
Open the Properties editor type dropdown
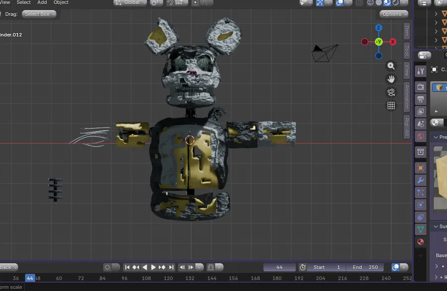[425, 55]
